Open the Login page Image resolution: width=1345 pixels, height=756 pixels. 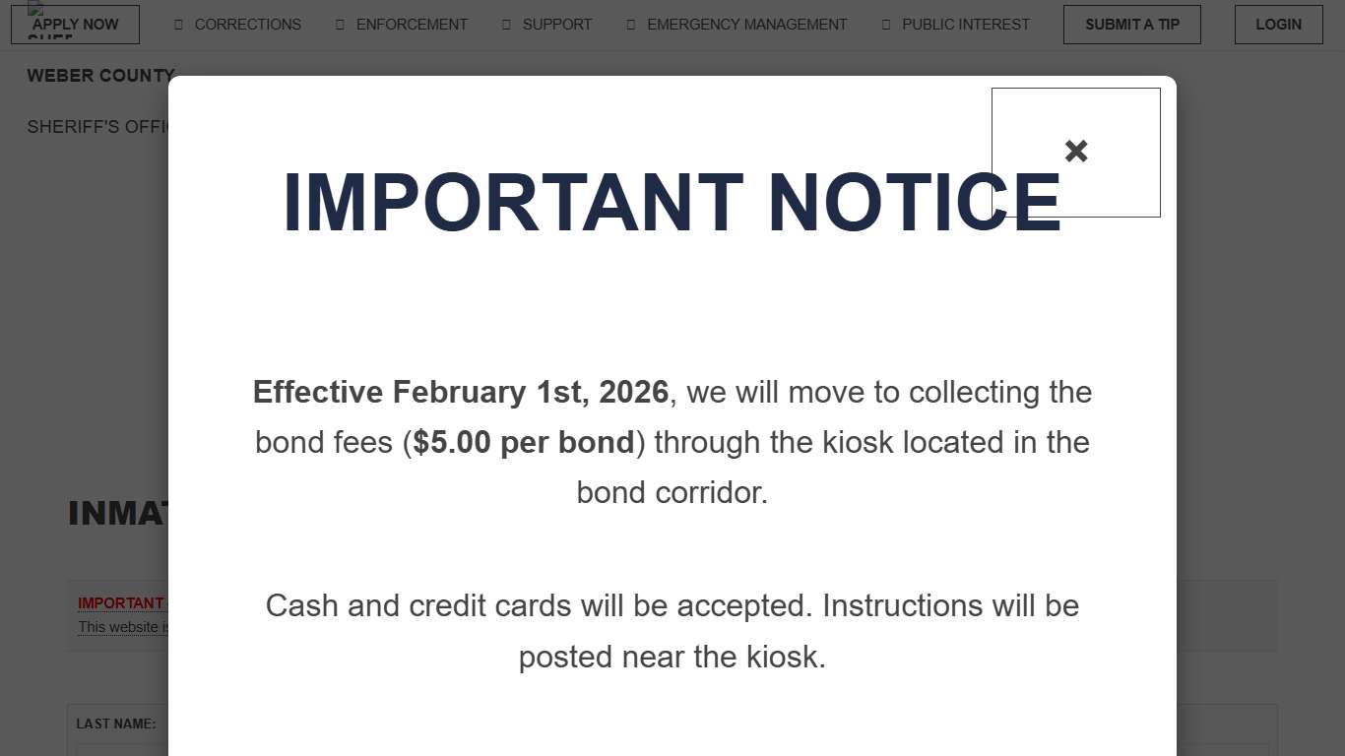pos(1278,25)
